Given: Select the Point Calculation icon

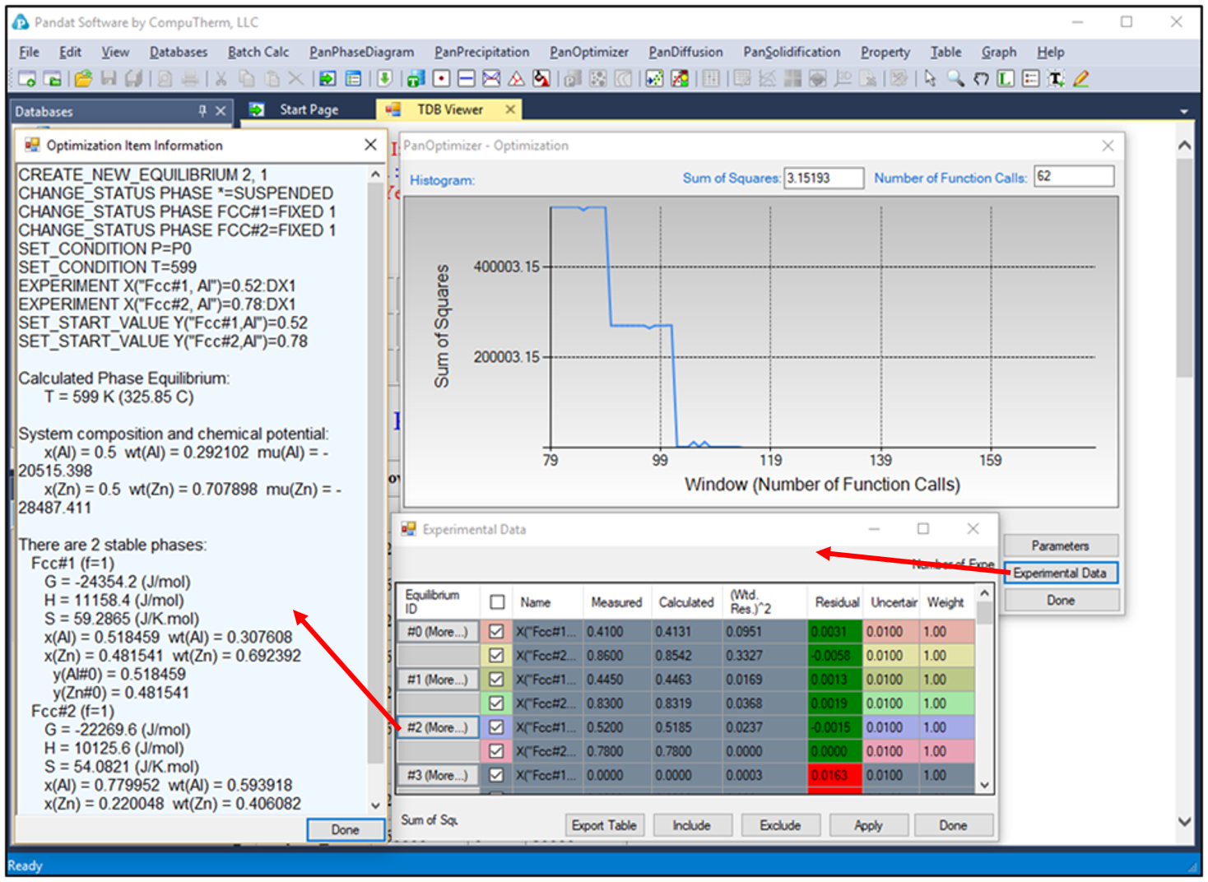Looking at the screenshot, I should click(441, 79).
